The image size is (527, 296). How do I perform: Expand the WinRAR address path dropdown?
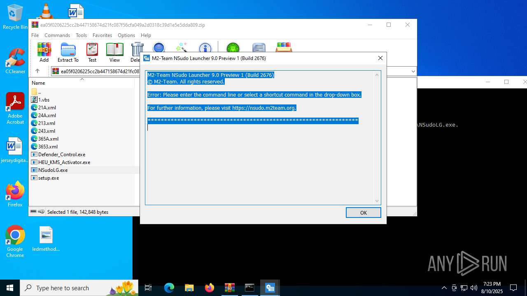(x=413, y=72)
